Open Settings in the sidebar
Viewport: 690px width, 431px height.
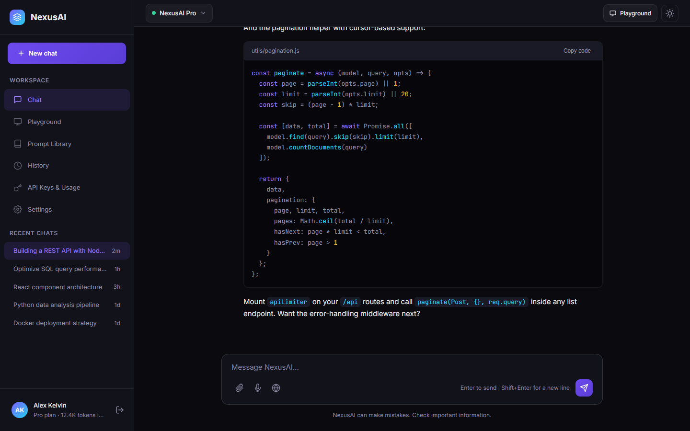67,209
